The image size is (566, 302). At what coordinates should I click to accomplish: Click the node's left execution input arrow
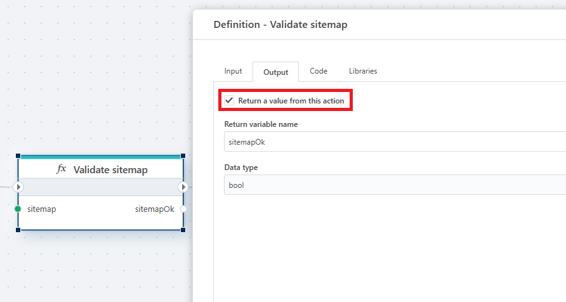coord(18,187)
